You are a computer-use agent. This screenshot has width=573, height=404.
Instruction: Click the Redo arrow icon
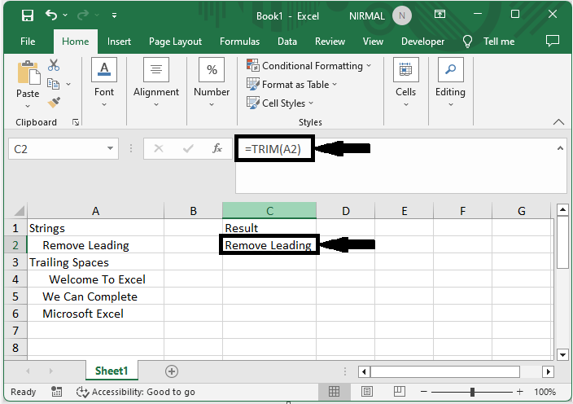point(83,15)
